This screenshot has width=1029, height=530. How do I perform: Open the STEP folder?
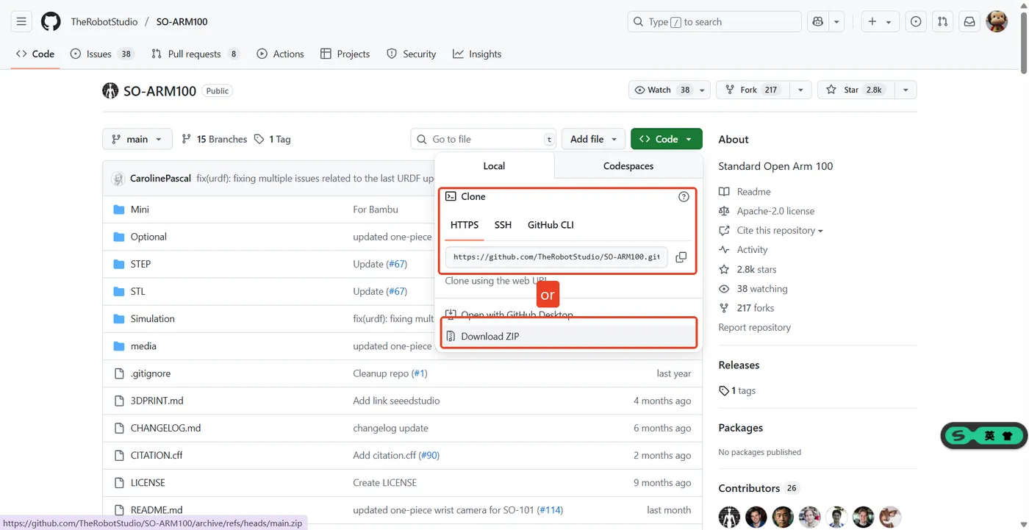(x=140, y=264)
